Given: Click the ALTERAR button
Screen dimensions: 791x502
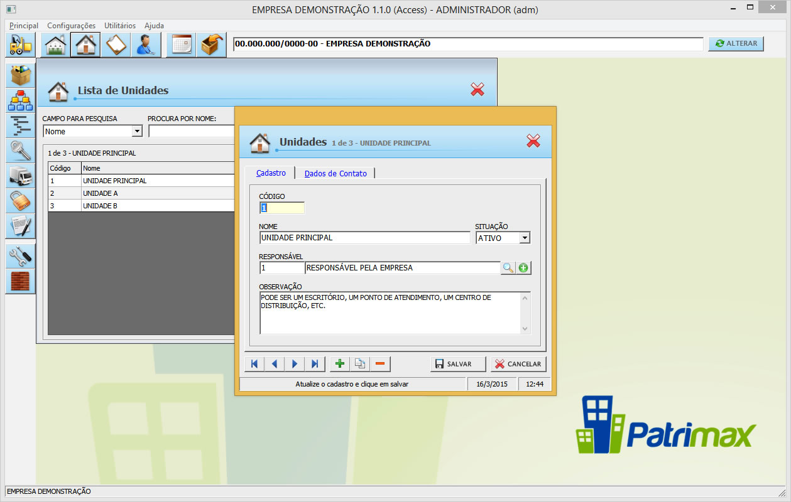Looking at the screenshot, I should pos(736,43).
